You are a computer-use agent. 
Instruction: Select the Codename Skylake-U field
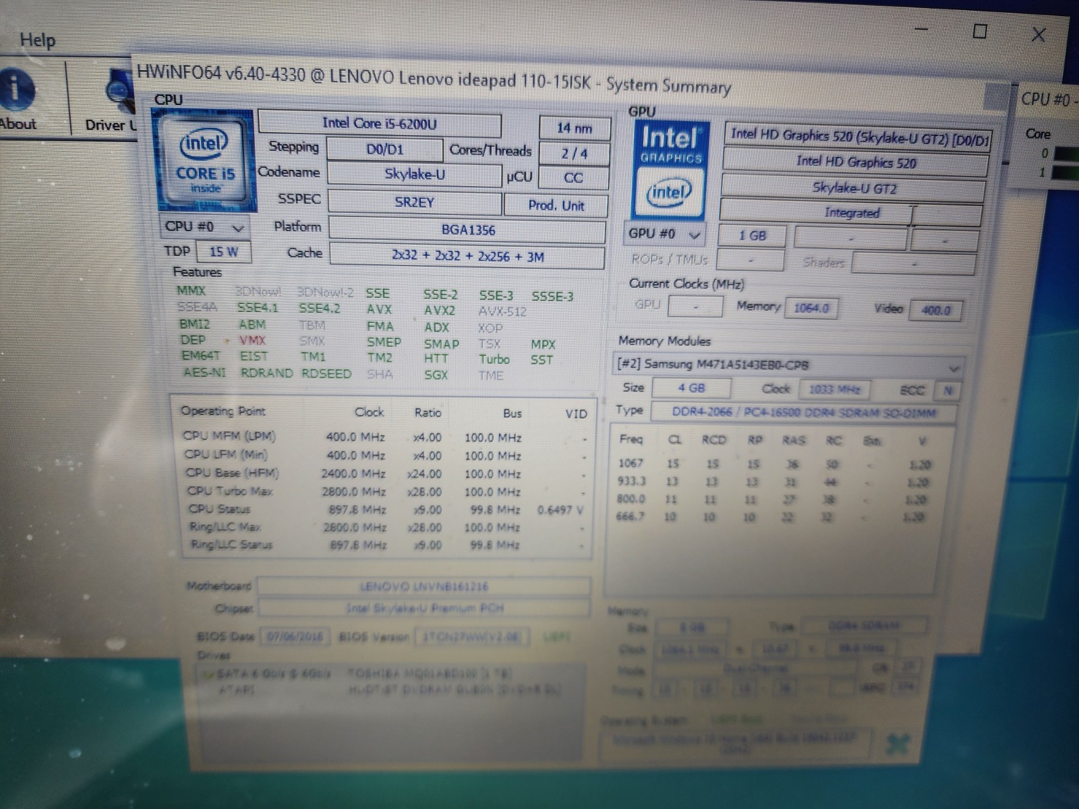coord(414,174)
